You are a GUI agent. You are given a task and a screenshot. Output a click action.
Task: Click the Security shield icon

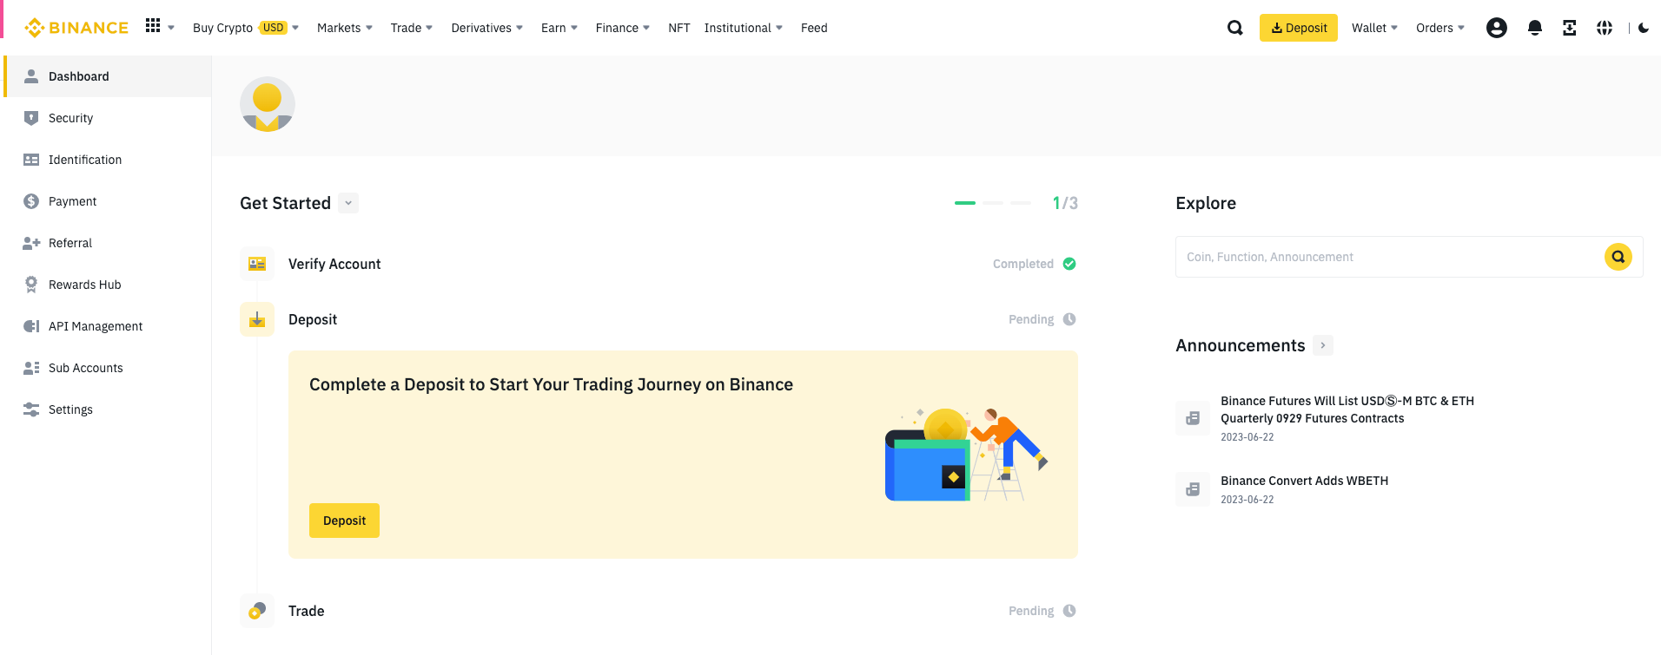coord(31,118)
